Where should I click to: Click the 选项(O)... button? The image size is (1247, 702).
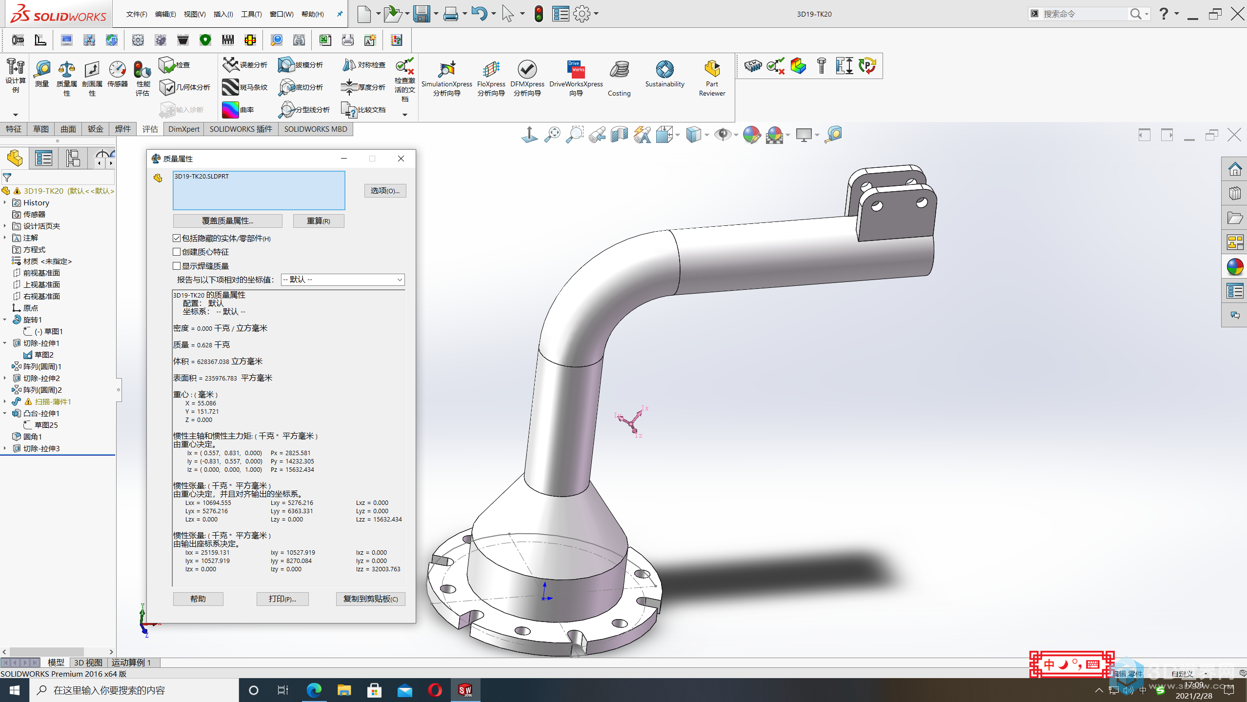pyautogui.click(x=385, y=191)
